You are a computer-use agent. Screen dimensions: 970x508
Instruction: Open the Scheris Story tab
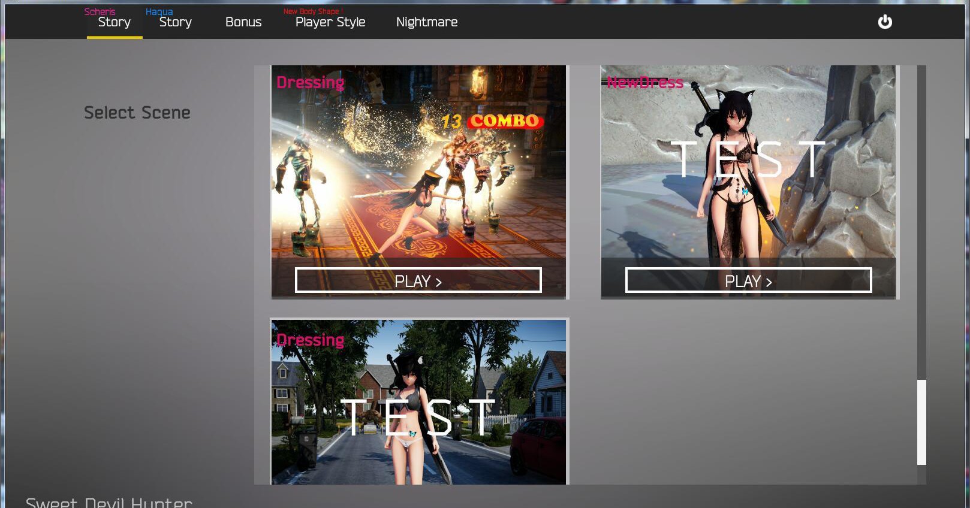coord(114,22)
